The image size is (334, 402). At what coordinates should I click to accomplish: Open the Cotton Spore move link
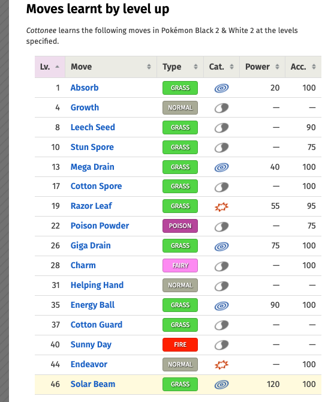97,186
